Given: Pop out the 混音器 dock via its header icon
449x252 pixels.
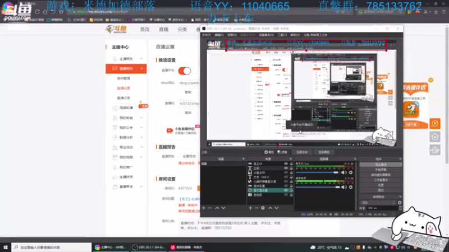Looking at the screenshot, I should [x=355, y=159].
